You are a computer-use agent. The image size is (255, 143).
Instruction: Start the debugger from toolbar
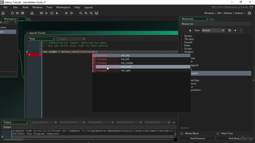click(x=41, y=13)
